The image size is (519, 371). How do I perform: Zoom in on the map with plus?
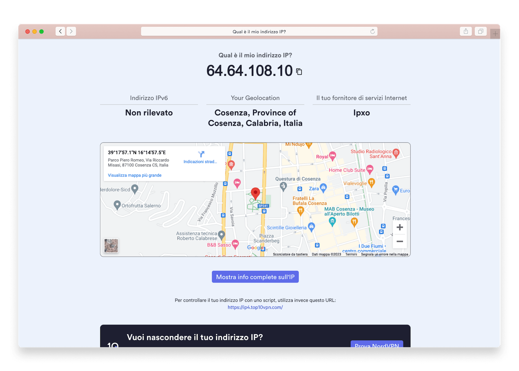click(x=400, y=227)
